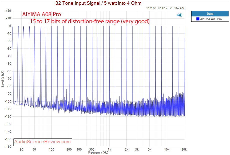Select the '-140' level axis tick label
Screen dimensions: 230x155
coord(8,132)
